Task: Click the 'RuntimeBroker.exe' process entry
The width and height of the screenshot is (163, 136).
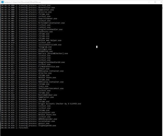Action: [48, 95]
